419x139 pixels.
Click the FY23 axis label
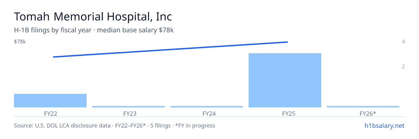128,114
